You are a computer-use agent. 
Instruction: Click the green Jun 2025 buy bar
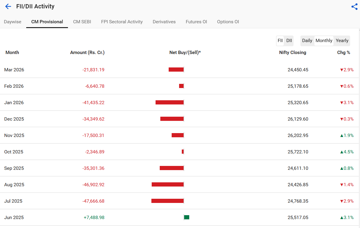187,217
